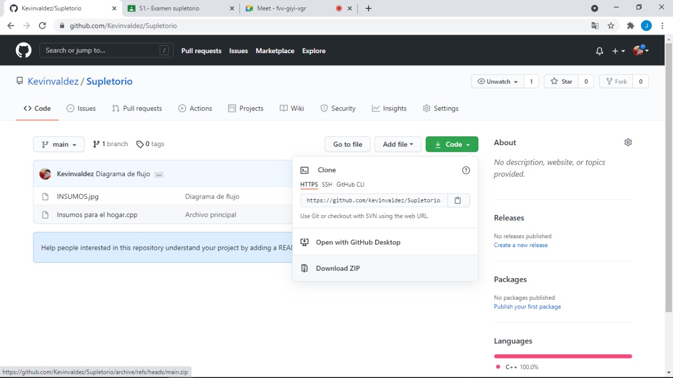Fork the repository

pos(616,81)
